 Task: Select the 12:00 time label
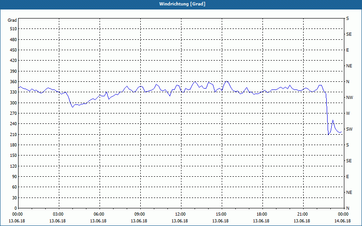click(180, 214)
